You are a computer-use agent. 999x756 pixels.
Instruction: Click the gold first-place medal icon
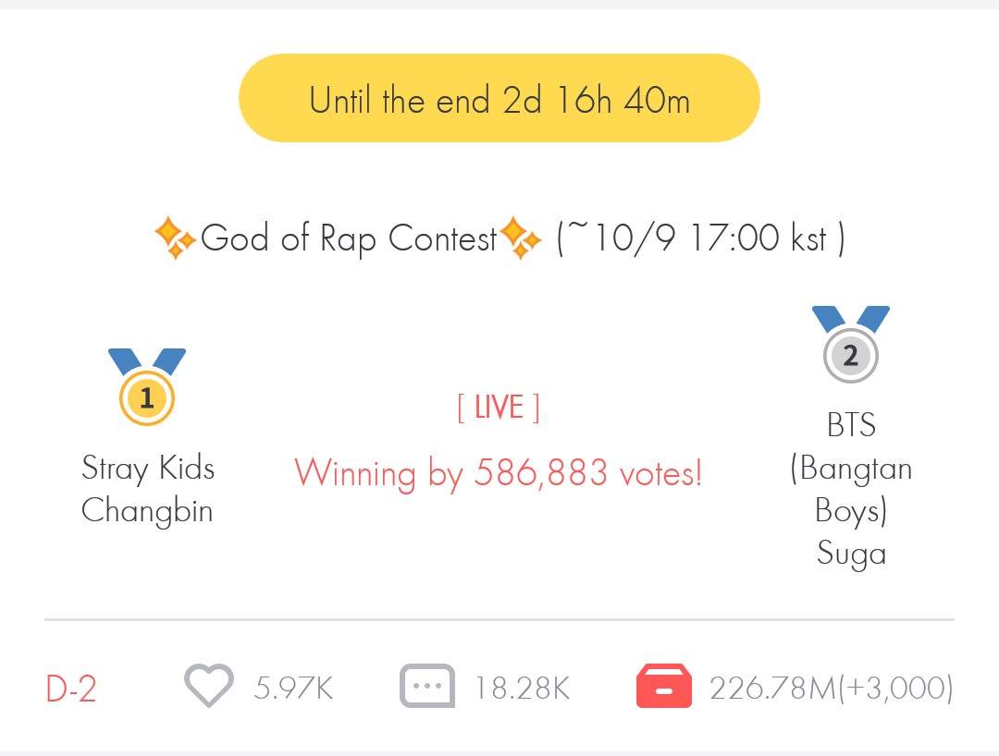click(x=146, y=388)
